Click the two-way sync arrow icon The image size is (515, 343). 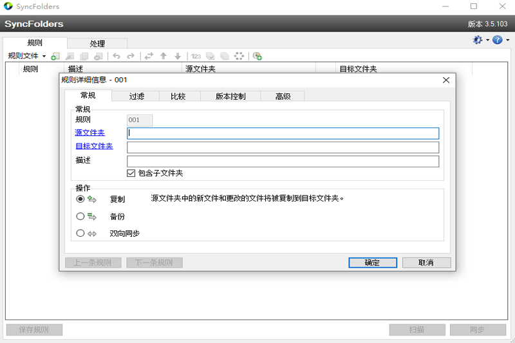pyautogui.click(x=92, y=234)
